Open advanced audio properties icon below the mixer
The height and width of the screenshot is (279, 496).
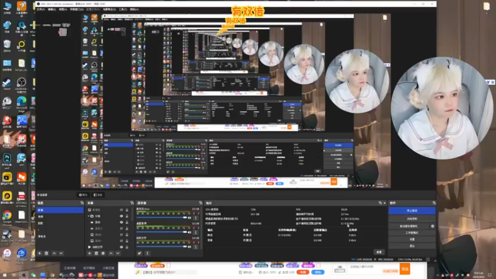coord(139,254)
